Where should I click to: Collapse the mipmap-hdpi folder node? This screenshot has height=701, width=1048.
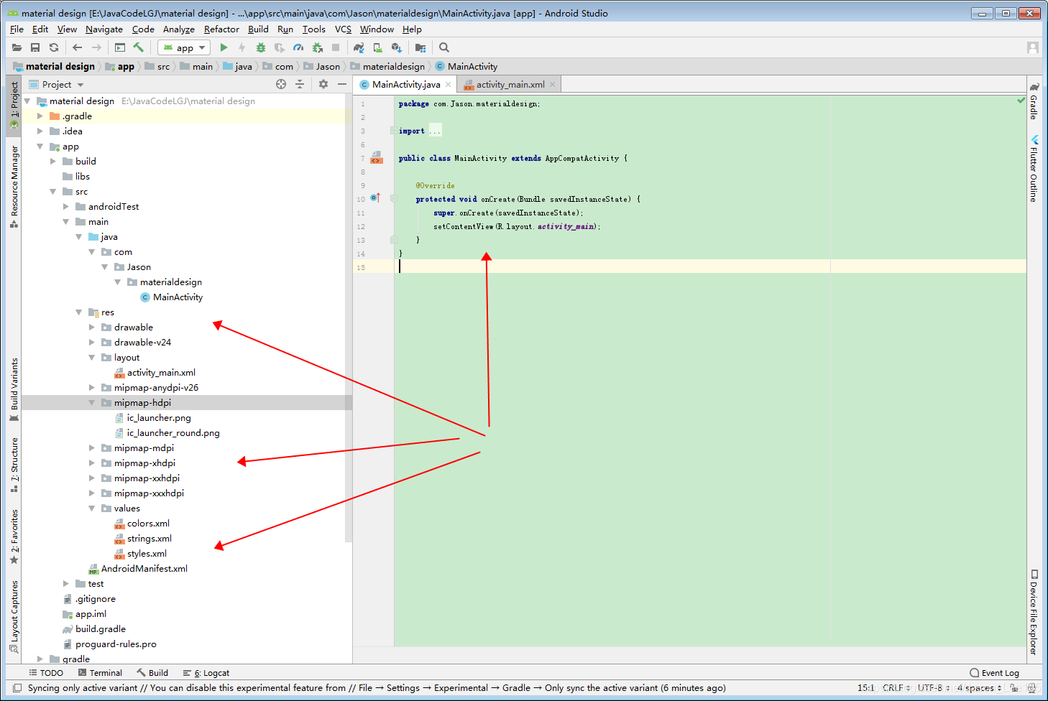pyautogui.click(x=92, y=403)
